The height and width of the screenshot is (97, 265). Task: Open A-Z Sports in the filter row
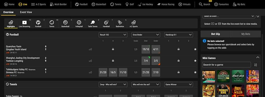(x=134, y=24)
